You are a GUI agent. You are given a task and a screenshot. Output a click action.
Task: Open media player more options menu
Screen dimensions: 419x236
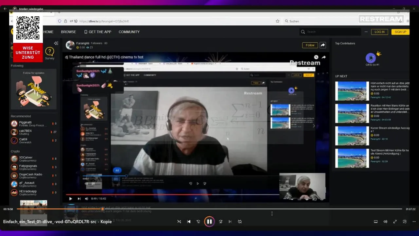click(x=414, y=222)
